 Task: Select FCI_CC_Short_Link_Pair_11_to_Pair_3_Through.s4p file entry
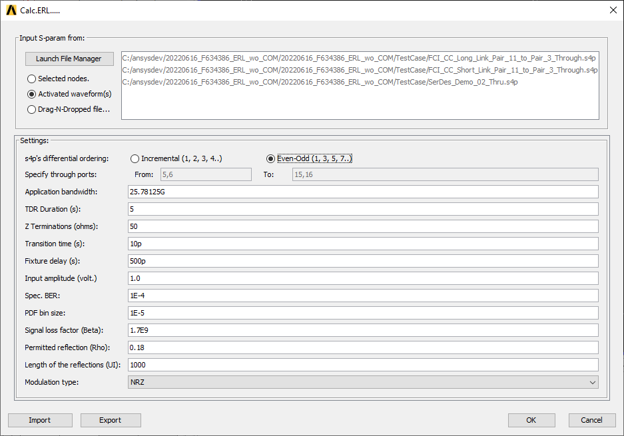[x=360, y=70]
